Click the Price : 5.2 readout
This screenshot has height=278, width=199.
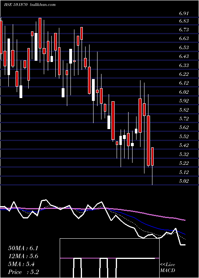click(x=23, y=272)
